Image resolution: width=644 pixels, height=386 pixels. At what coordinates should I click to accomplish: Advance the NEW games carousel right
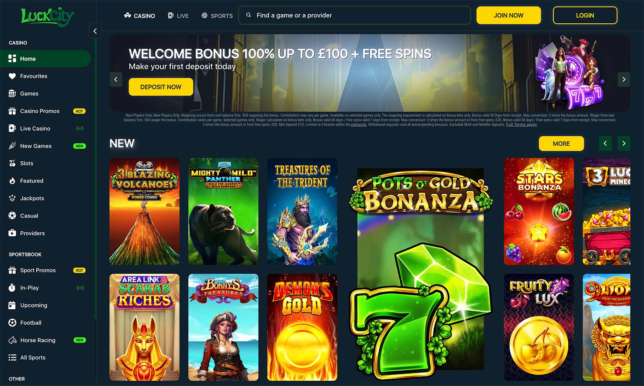[x=624, y=143]
